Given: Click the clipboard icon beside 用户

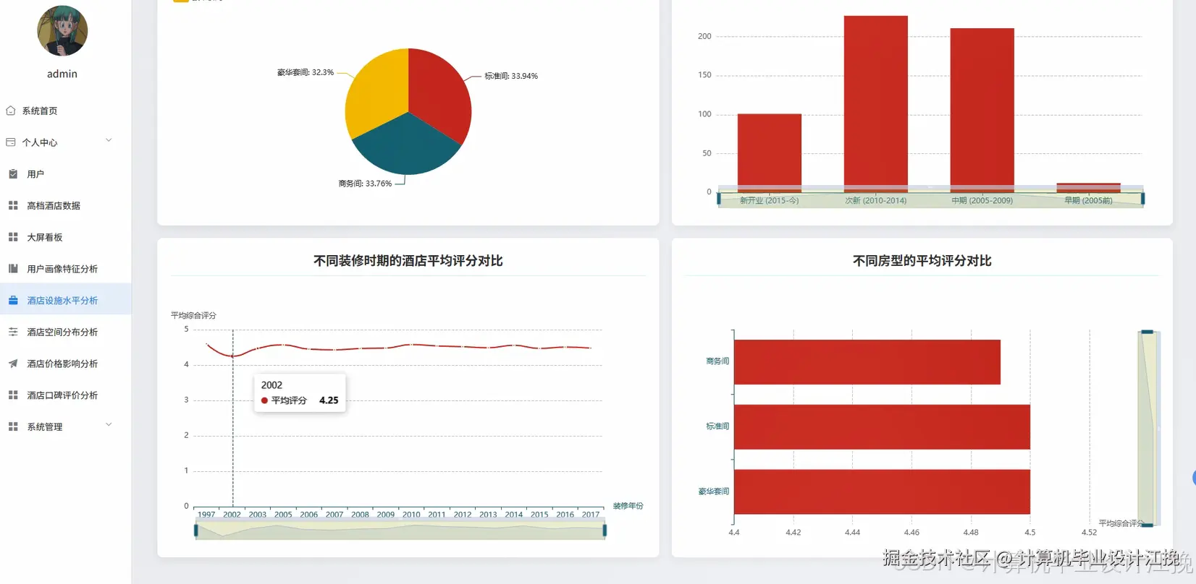Looking at the screenshot, I should [13, 174].
